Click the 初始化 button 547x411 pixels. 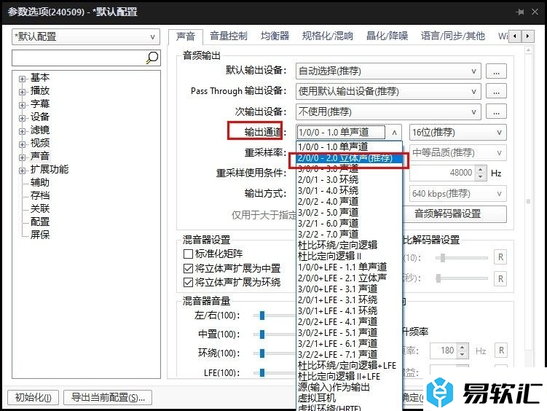point(32,398)
